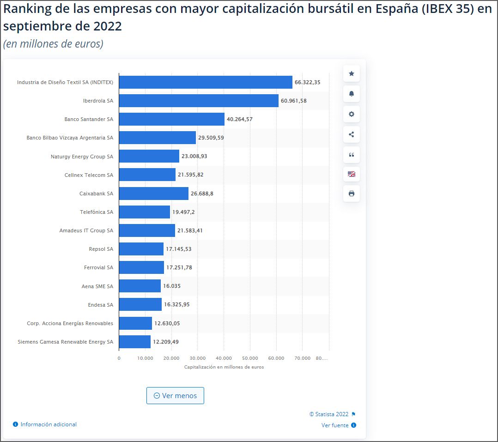Image resolution: width=498 pixels, height=442 pixels.
Task: Set up an alert with the bell icon
Action: coord(351,94)
